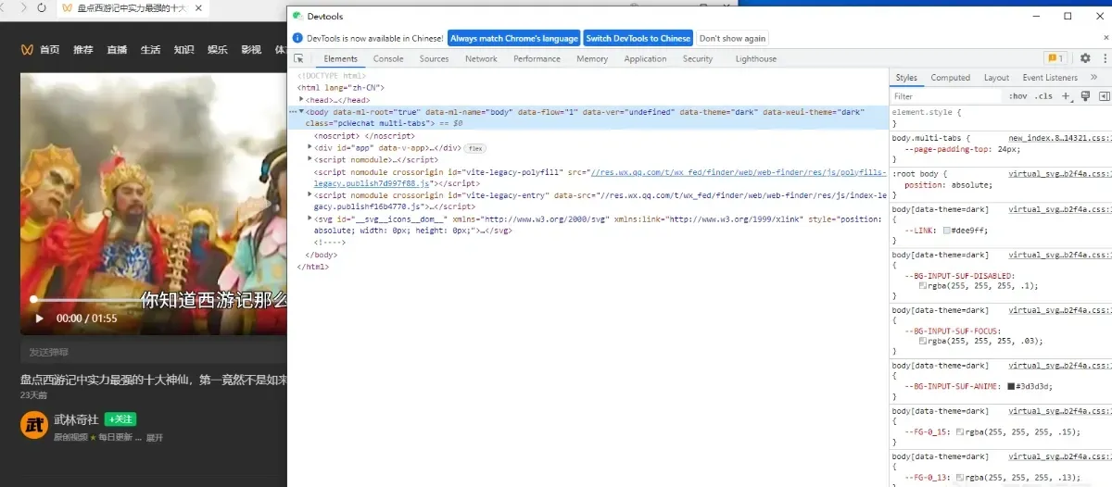Follow 武林奇社 with the +关注 button
1112x487 pixels.
pyautogui.click(x=120, y=419)
